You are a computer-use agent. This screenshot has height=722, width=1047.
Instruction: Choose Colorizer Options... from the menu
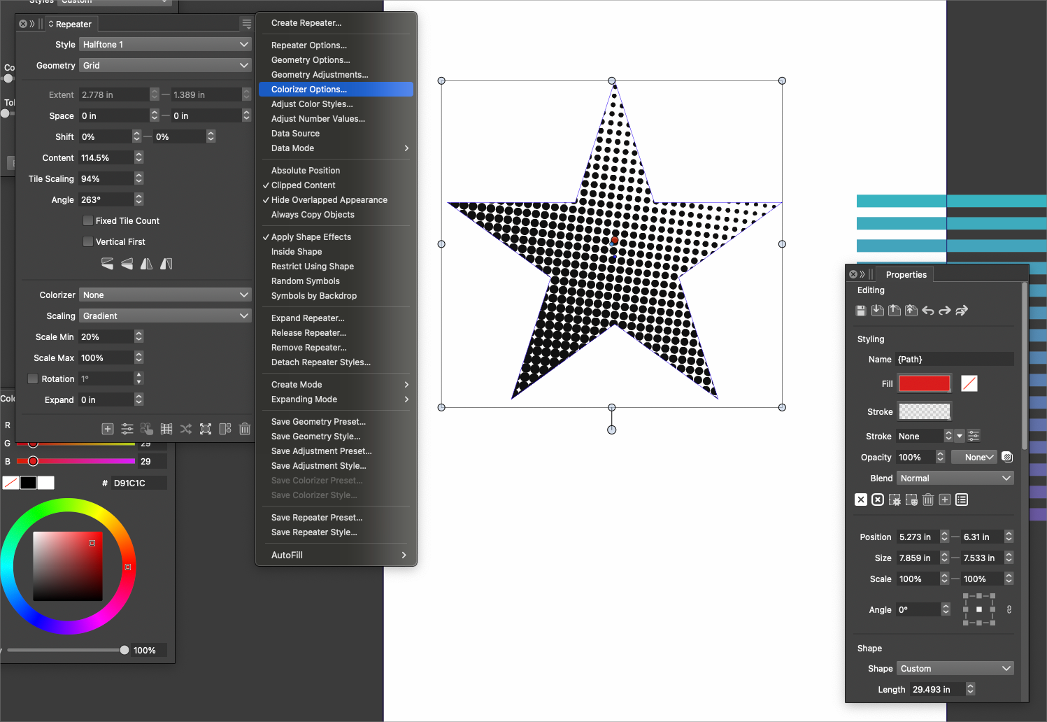tap(309, 90)
